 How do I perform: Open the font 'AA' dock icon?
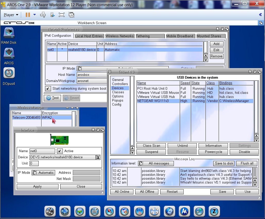tap(184, 211)
